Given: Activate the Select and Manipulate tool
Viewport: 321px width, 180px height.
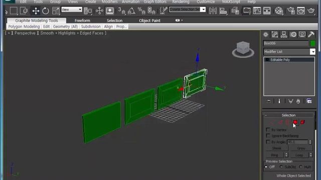Looking at the screenshot, I should [x=99, y=10].
